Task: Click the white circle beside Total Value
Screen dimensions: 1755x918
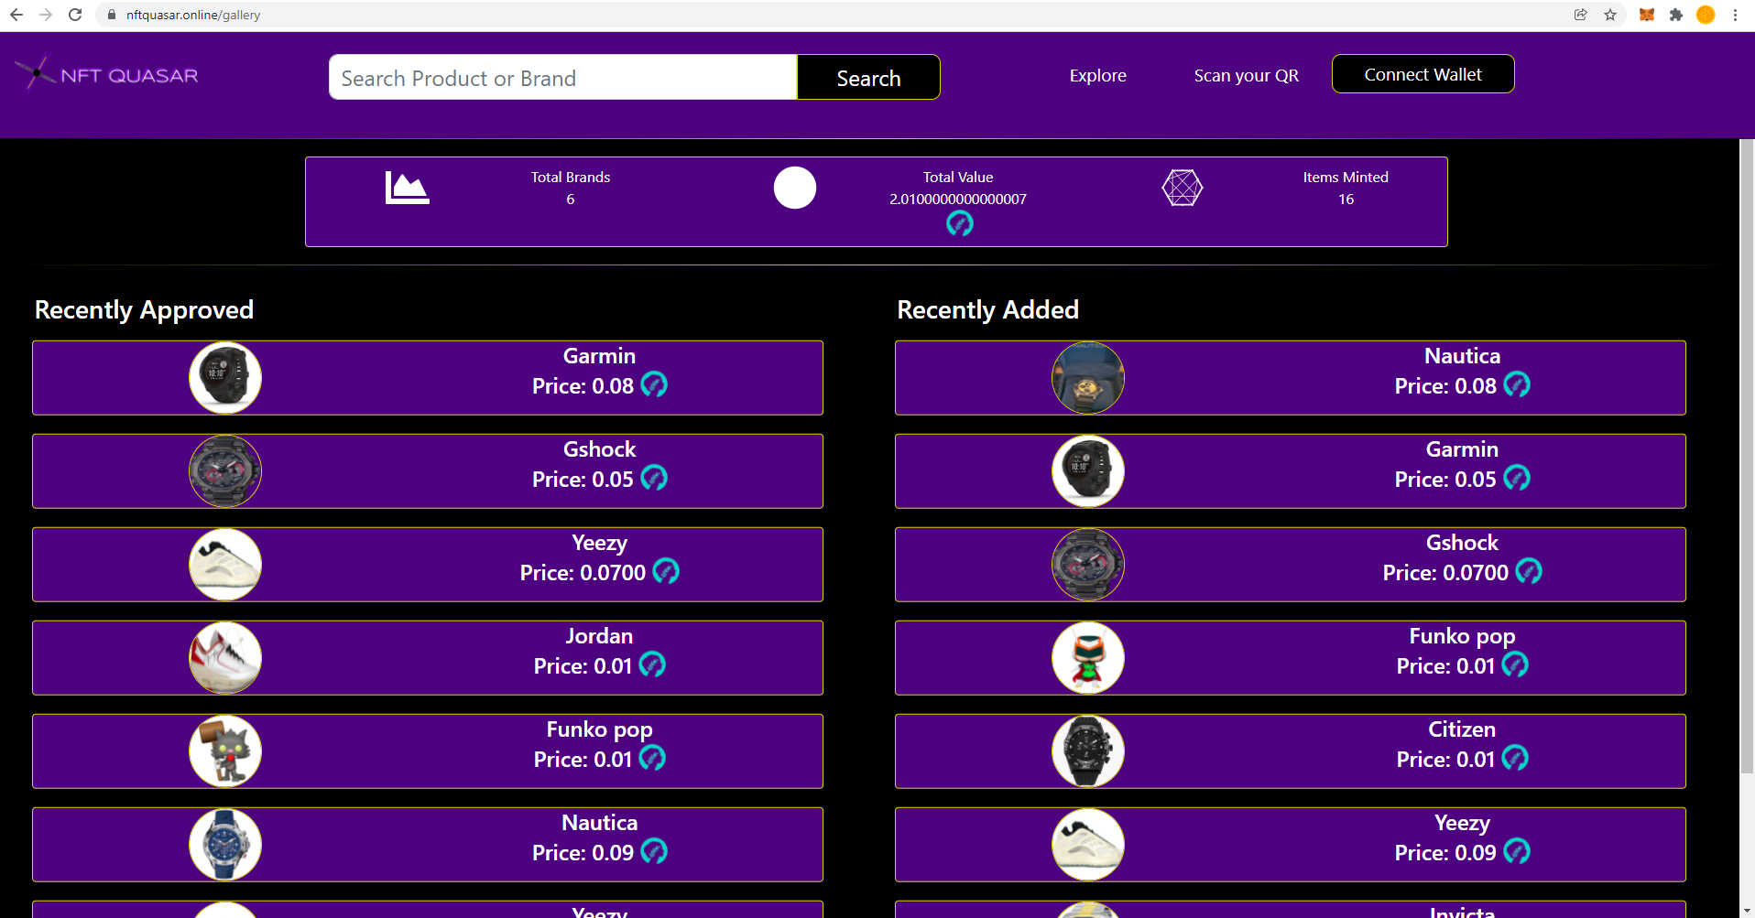Action: point(795,188)
